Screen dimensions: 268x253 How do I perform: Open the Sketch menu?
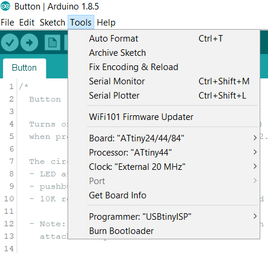(x=52, y=23)
